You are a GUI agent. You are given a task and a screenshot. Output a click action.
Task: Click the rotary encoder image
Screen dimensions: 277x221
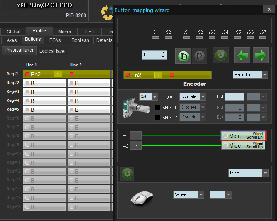[136, 108]
